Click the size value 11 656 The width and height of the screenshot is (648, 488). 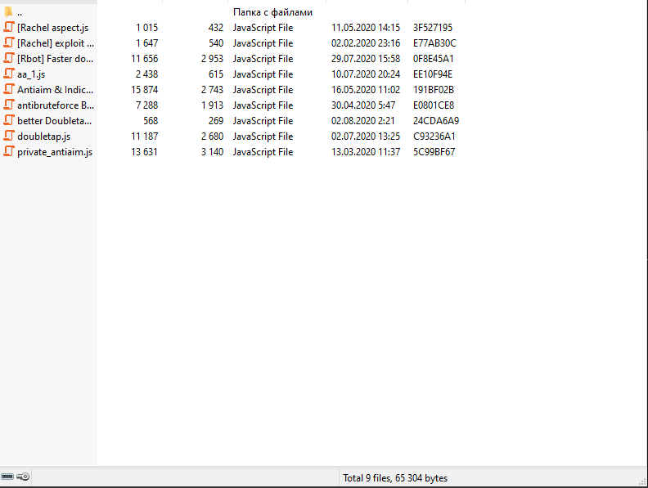click(x=145, y=59)
